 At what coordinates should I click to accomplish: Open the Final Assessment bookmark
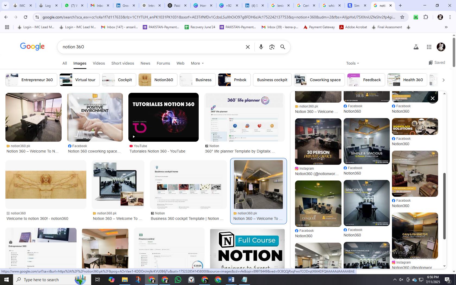(387, 27)
